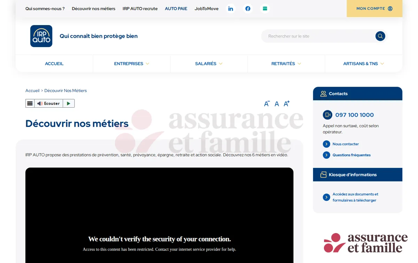This screenshot has width=418, height=263.
Task: Open the AUTO PAIE link
Action: pos(176,9)
